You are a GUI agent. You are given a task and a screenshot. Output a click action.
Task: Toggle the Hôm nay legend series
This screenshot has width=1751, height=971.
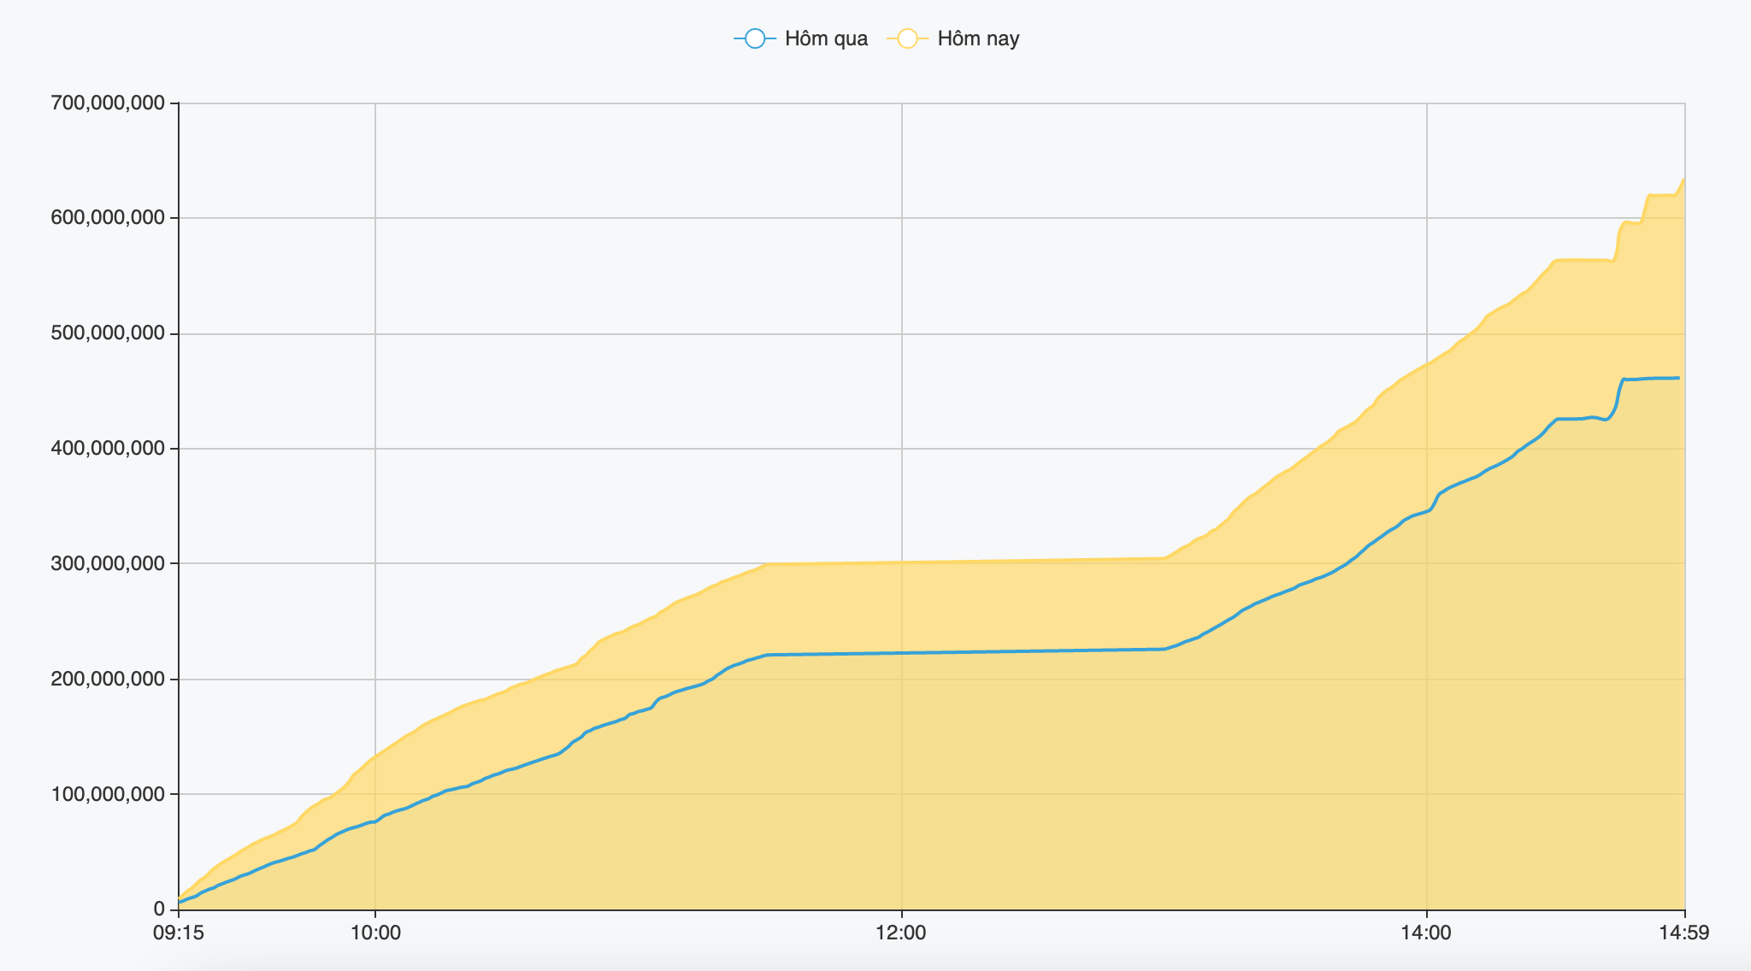pos(953,38)
